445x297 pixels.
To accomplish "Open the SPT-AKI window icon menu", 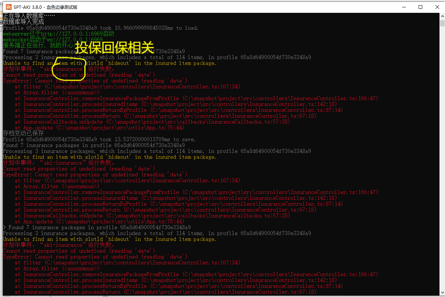I will [x=8, y=7].
